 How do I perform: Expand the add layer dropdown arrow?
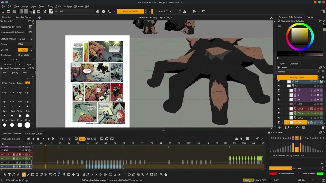(x=283, y=127)
